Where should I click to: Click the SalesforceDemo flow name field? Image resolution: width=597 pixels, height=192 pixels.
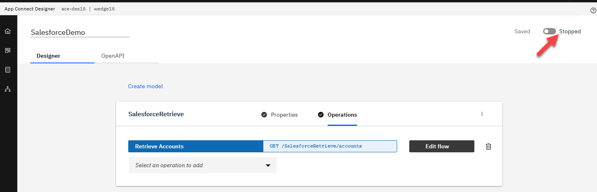click(x=80, y=32)
